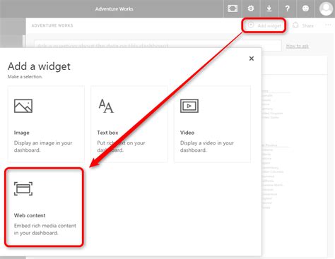The width and height of the screenshot is (335, 259).
Task: Open the help question mark menu
Action: point(287,8)
